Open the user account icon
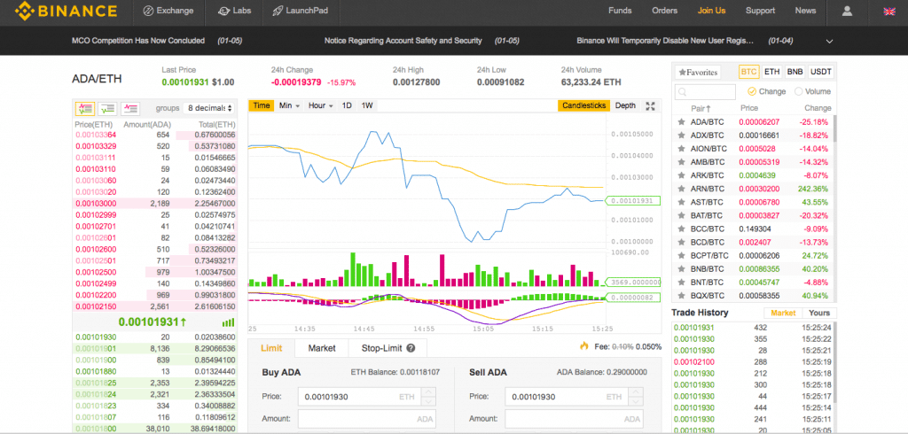This screenshot has width=908, height=434. point(847,11)
